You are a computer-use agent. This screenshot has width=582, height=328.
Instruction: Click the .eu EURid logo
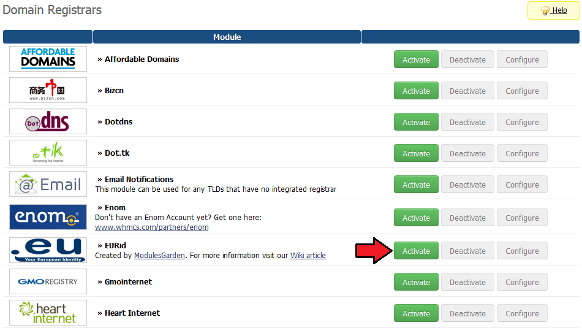pyautogui.click(x=48, y=250)
